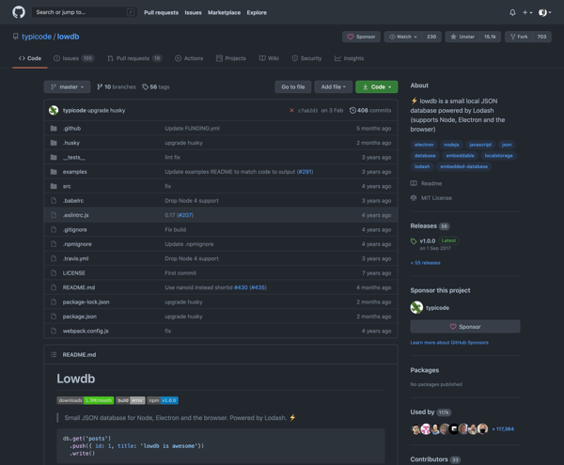View the 56 tags link
This screenshot has width=564, height=465.
click(x=156, y=87)
